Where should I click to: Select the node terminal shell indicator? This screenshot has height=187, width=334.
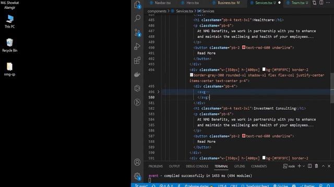(x=289, y=166)
